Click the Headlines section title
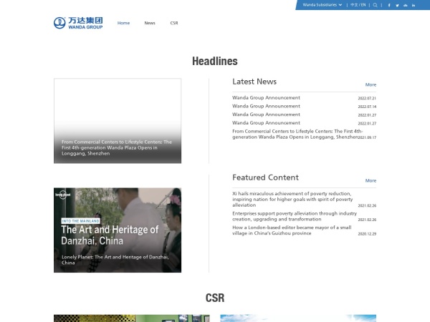430x322 pixels. click(x=215, y=61)
